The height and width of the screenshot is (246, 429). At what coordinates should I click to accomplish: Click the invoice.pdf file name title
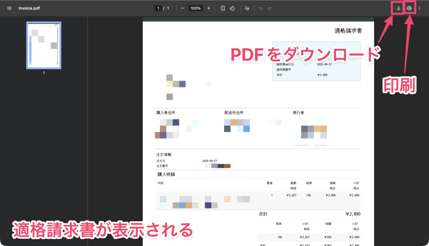[x=29, y=8]
